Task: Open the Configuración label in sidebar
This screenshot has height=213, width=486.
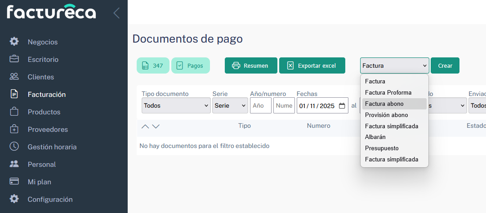Action: (x=50, y=200)
